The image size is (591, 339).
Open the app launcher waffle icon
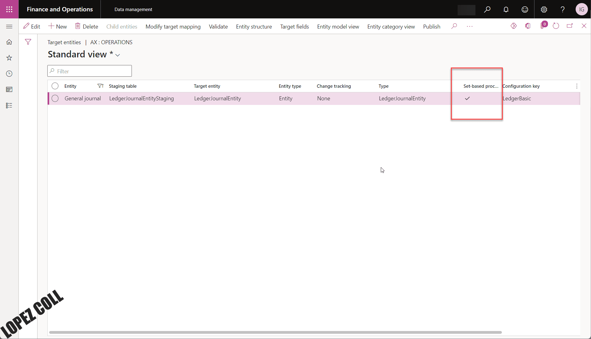pos(9,9)
